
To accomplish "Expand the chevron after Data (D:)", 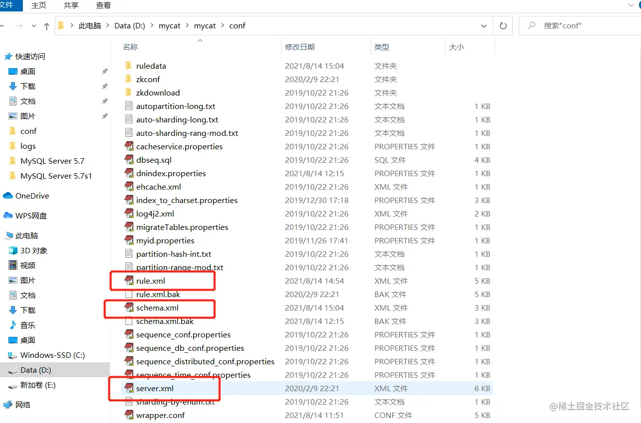I will click(x=152, y=26).
